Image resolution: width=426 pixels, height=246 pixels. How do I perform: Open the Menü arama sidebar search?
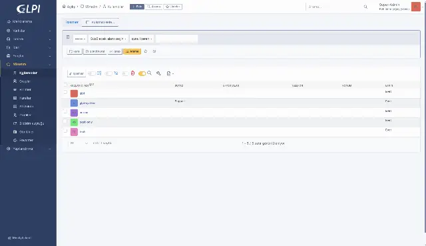(19, 21)
